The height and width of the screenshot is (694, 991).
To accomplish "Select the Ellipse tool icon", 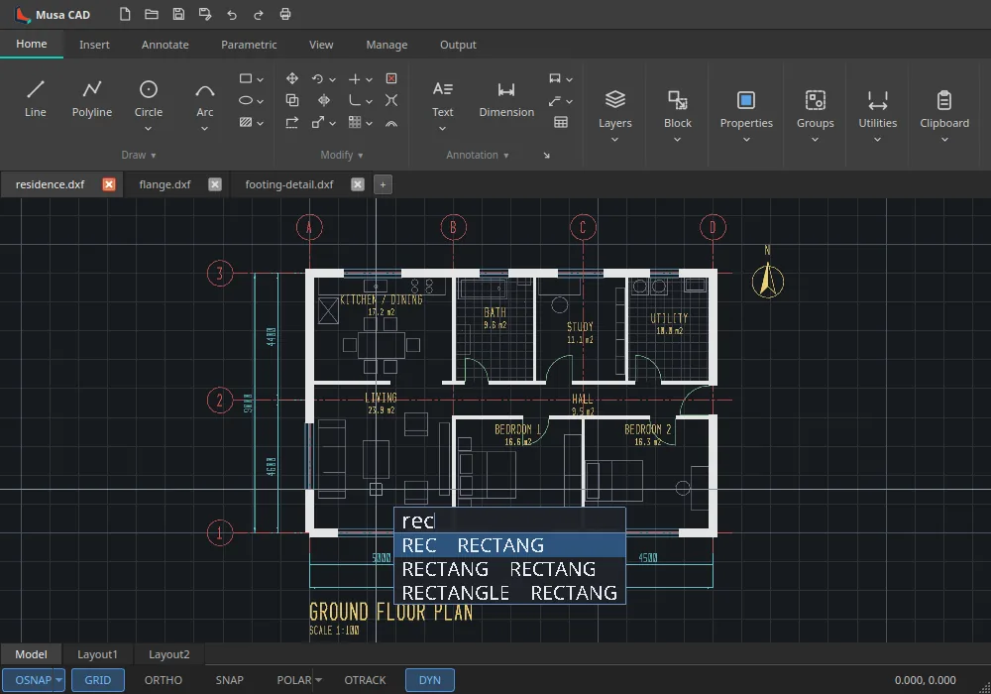I will coord(246,100).
